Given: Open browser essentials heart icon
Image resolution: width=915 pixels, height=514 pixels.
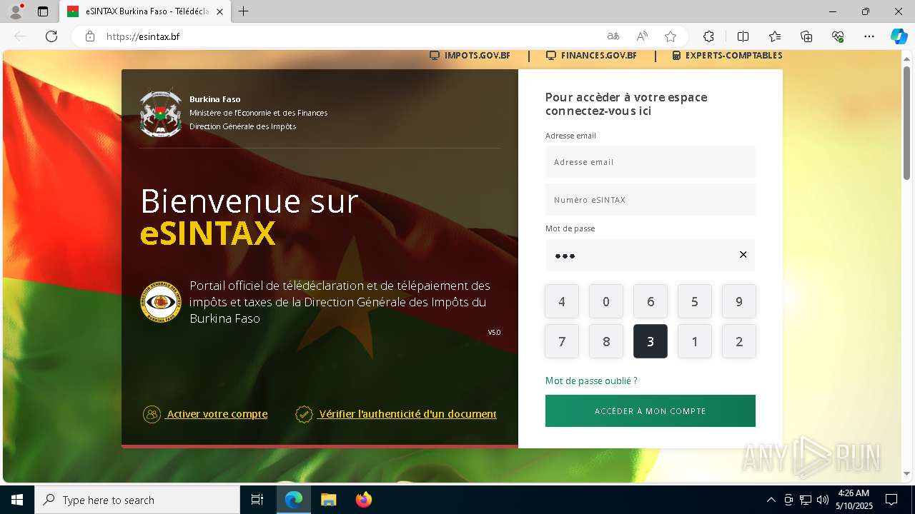Looking at the screenshot, I should (838, 36).
